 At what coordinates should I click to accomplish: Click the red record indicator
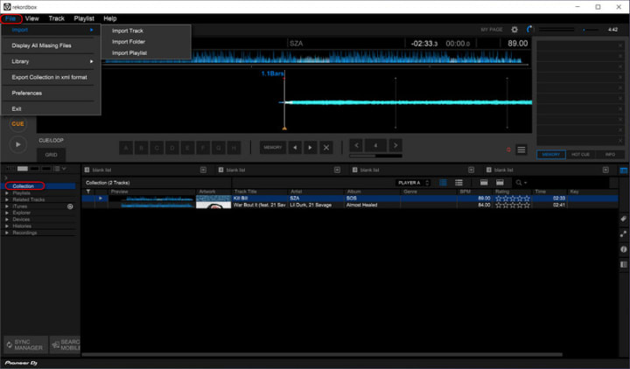[x=508, y=150]
